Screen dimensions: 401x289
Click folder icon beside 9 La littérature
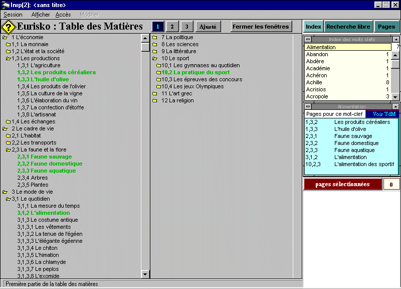pos(154,52)
